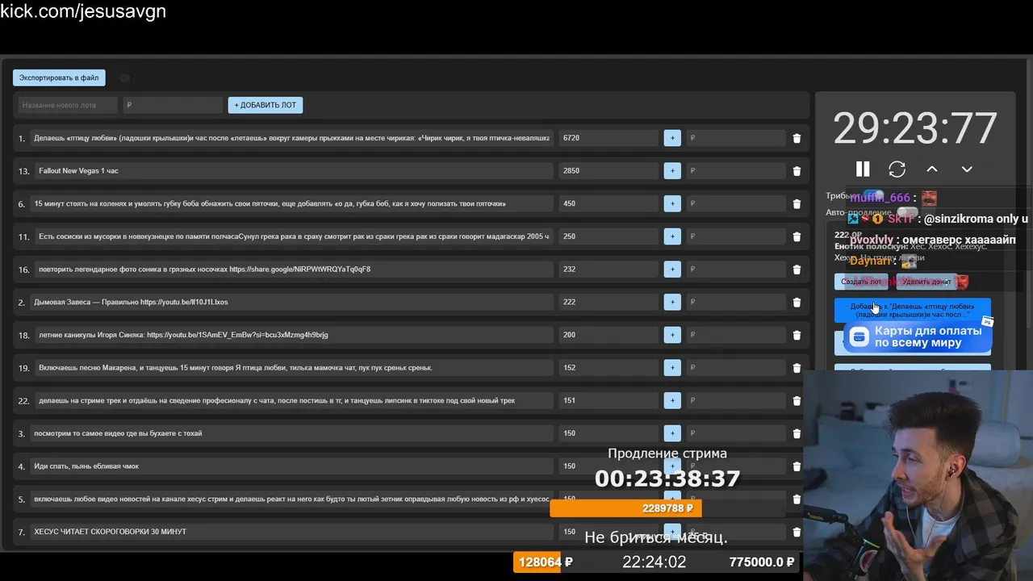Image resolution: width=1033 pixels, height=581 pixels.
Task: Remove the Дымовая Завеса lot
Action: point(797,303)
